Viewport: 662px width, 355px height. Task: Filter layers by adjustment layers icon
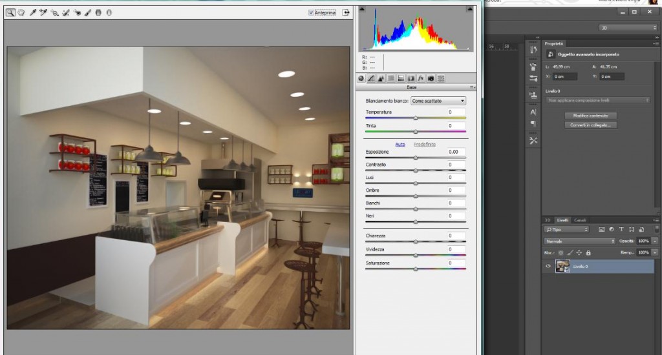pyautogui.click(x=612, y=229)
